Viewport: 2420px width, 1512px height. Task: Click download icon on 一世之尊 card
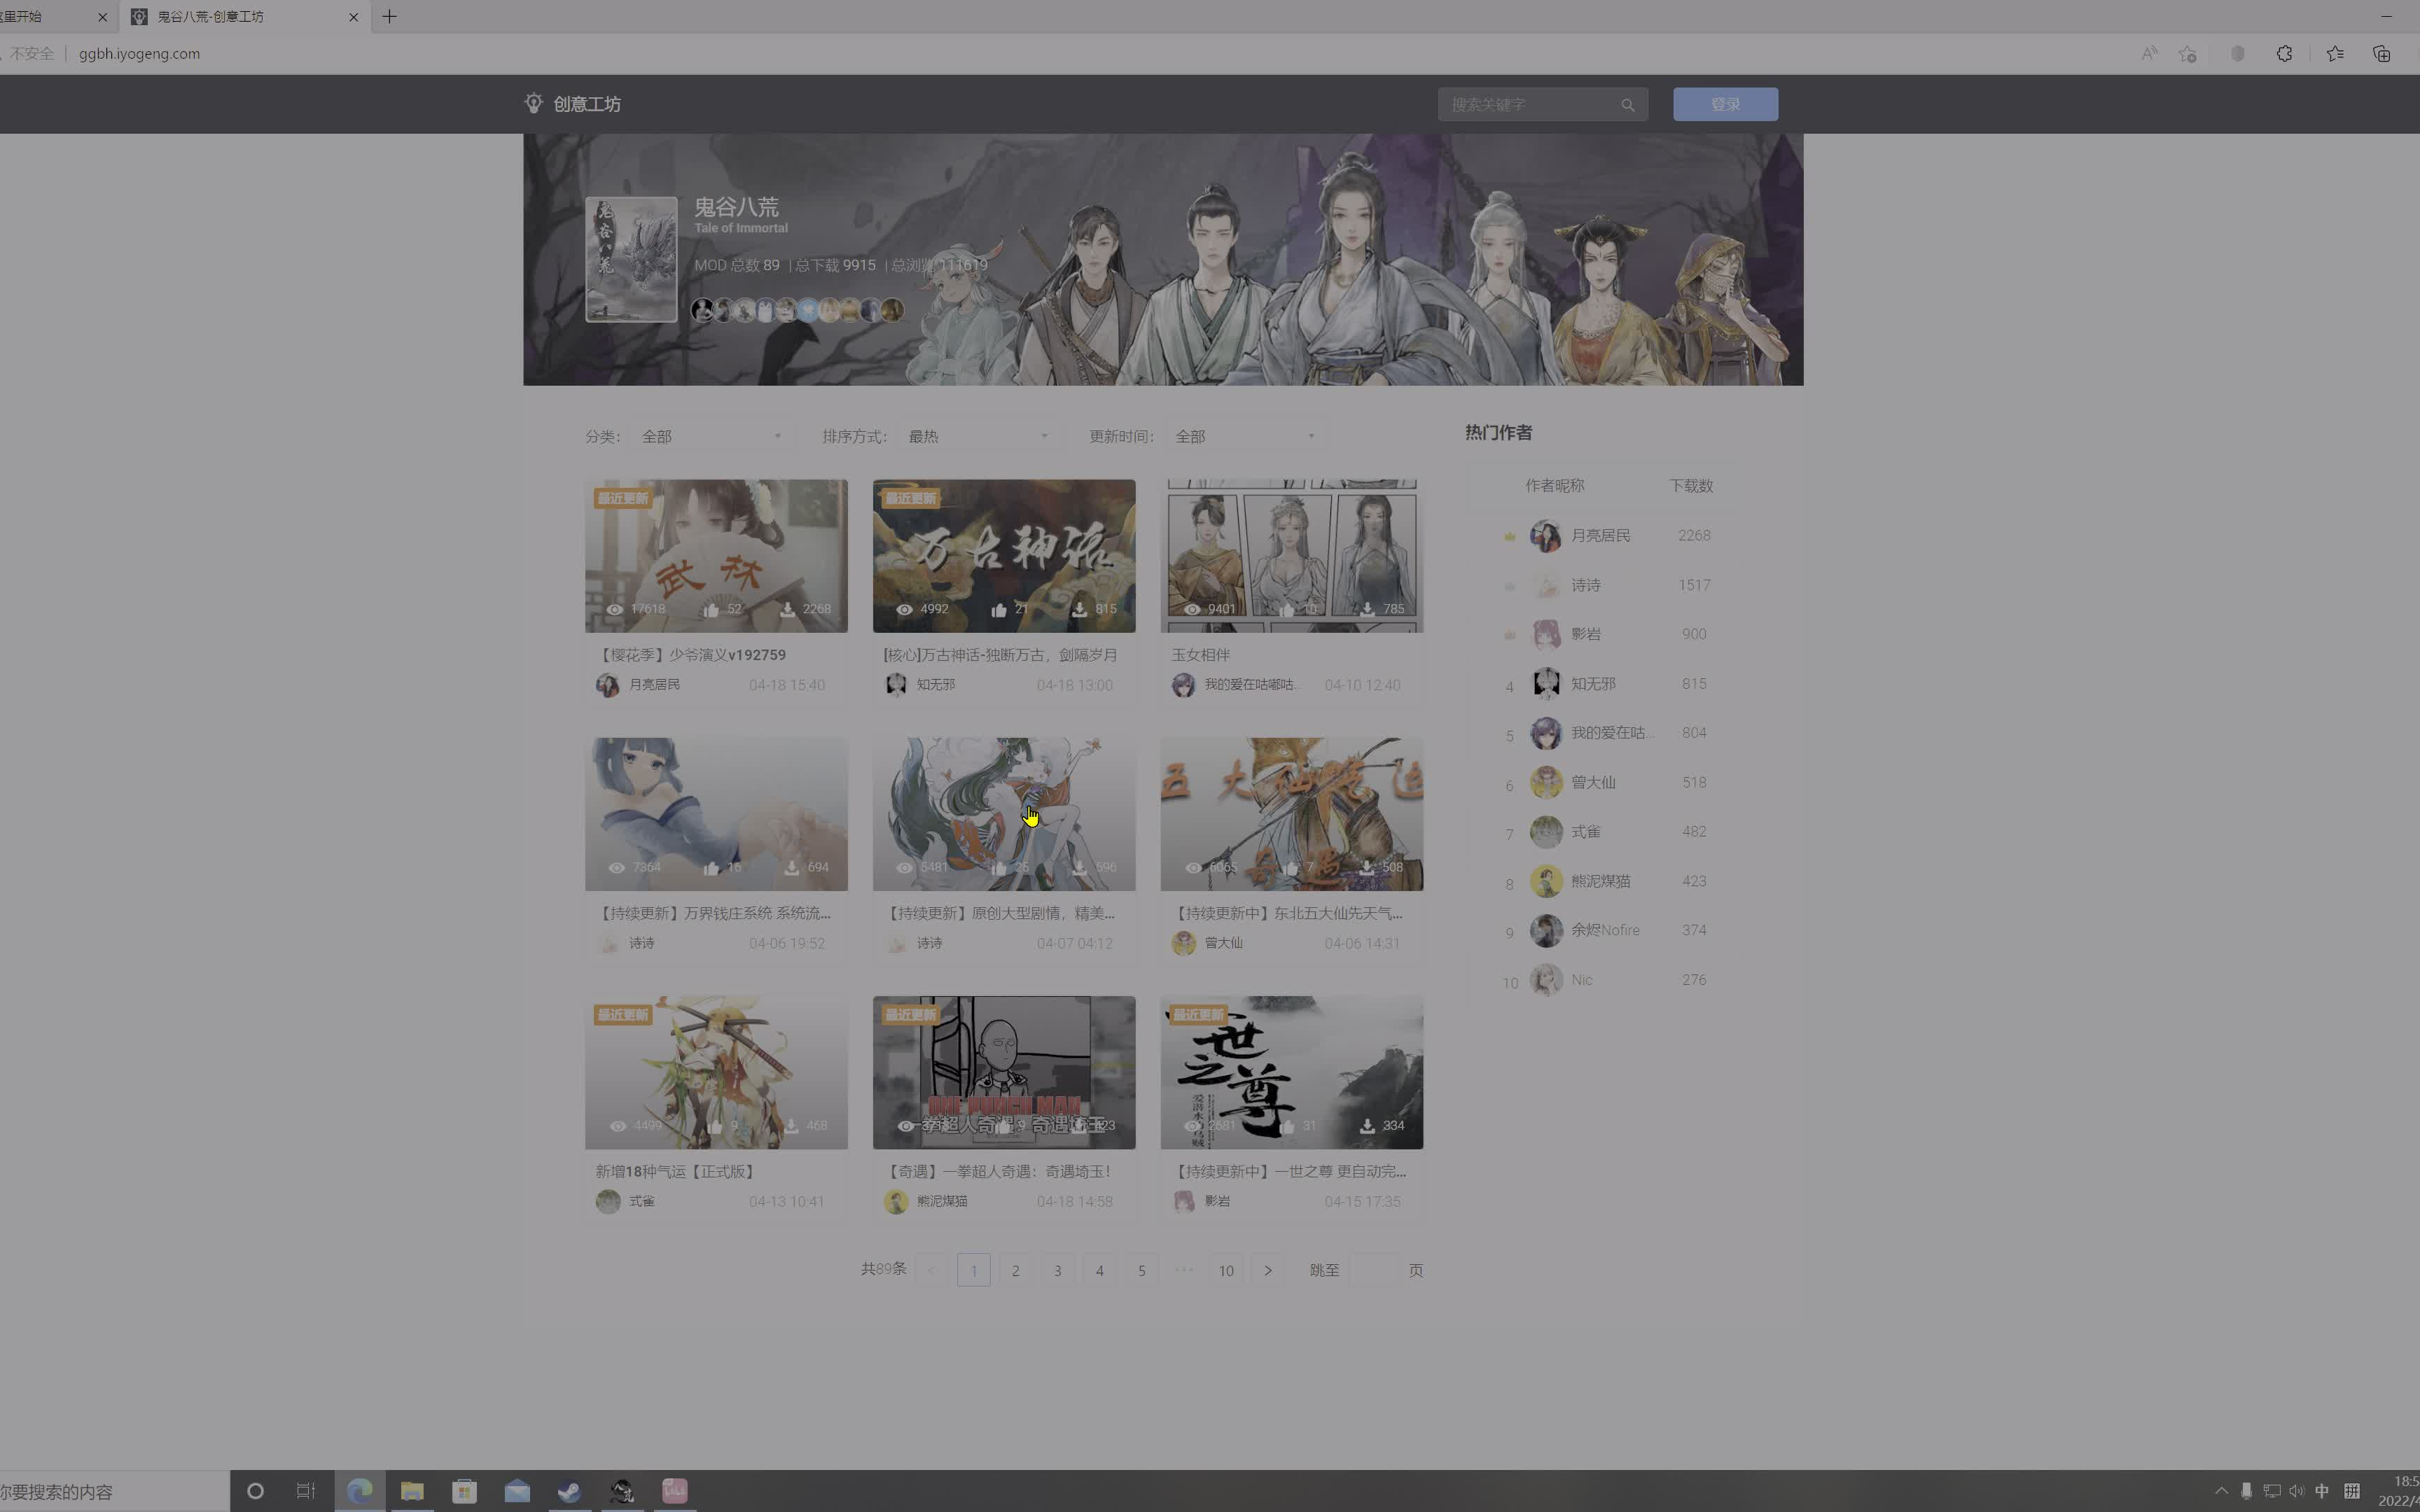(1367, 1126)
